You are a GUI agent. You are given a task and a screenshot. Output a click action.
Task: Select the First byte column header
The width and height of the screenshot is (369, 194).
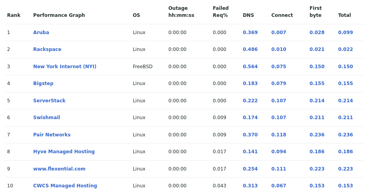coord(316,11)
